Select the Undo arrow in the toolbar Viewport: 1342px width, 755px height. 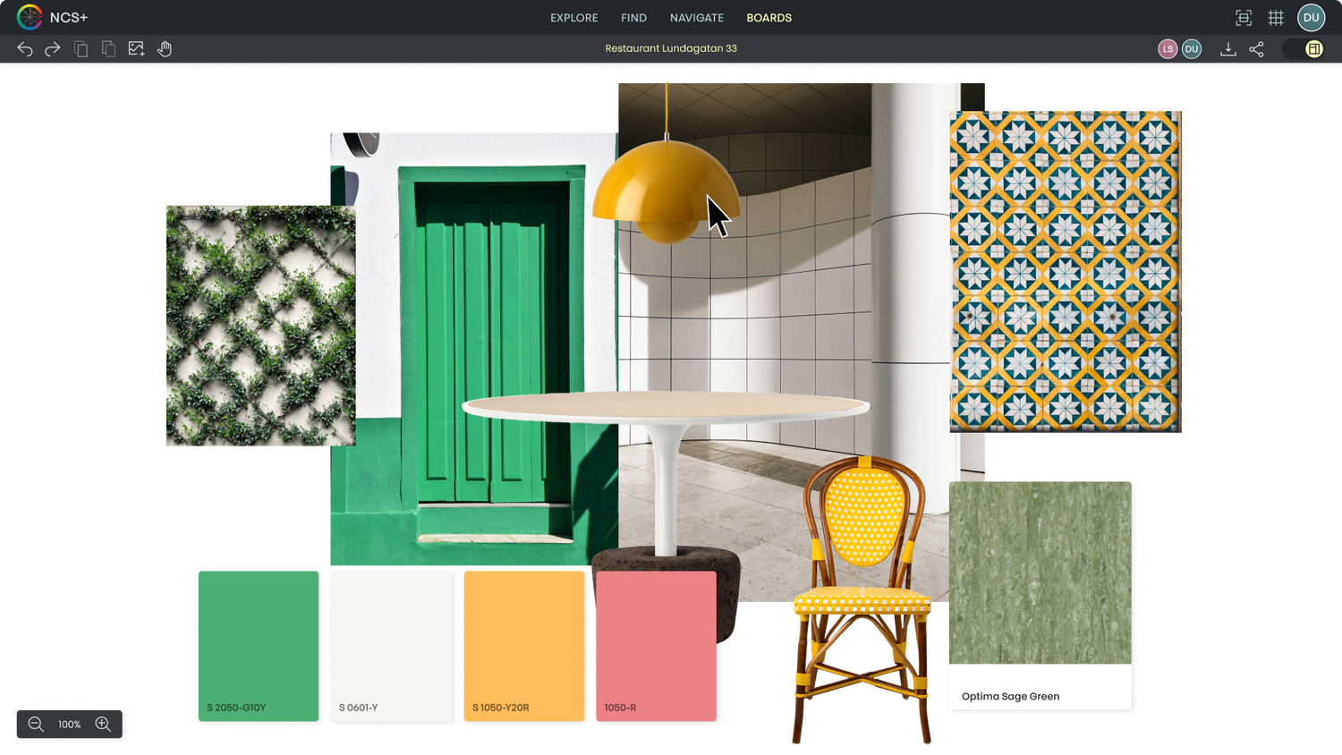(x=24, y=48)
